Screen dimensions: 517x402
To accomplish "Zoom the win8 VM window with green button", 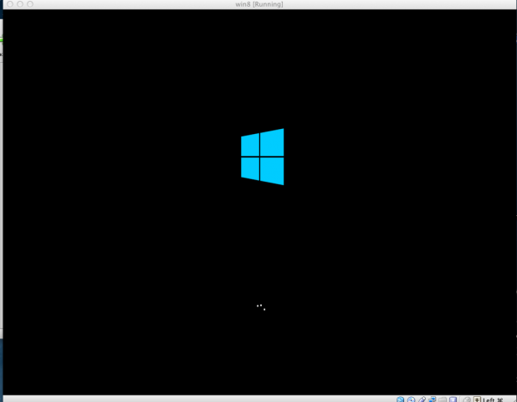I will tap(30, 4).
